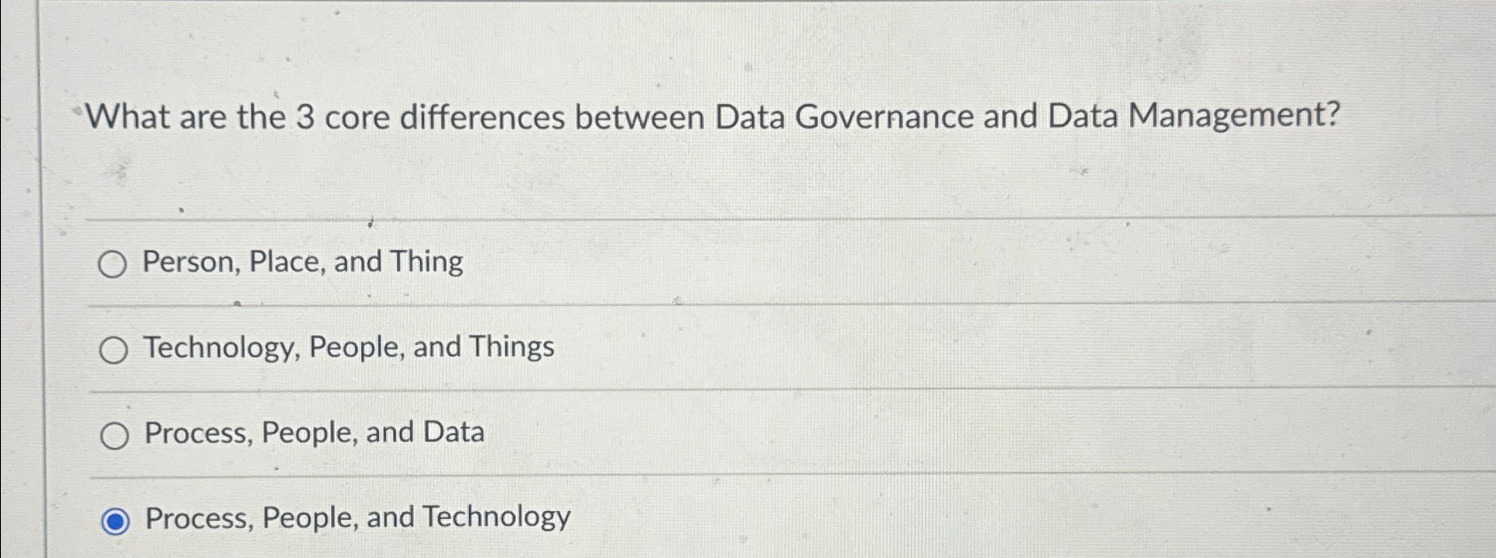The image size is (1496, 558).
Task: Click the "Process, People, and Data" label text
Action: coord(313,432)
